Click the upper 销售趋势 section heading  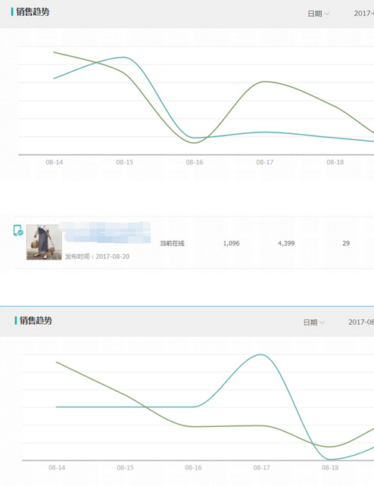[33, 12]
